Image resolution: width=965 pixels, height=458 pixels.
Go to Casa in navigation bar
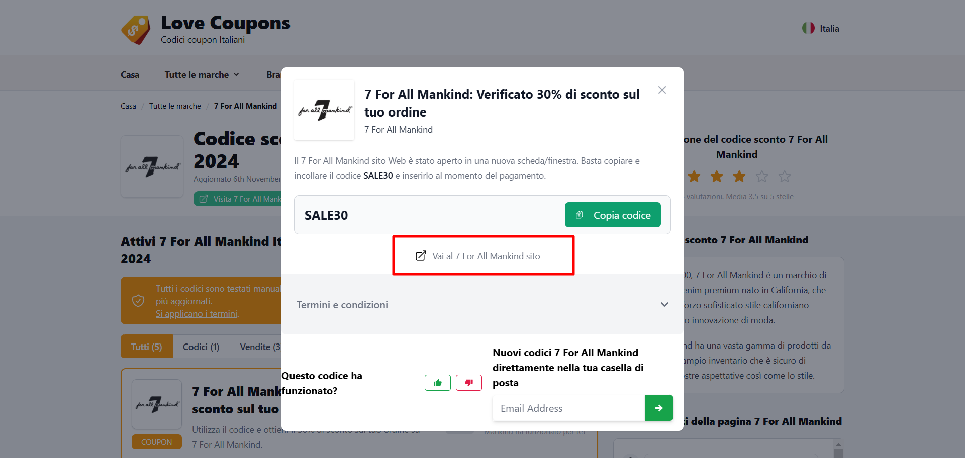tap(130, 74)
